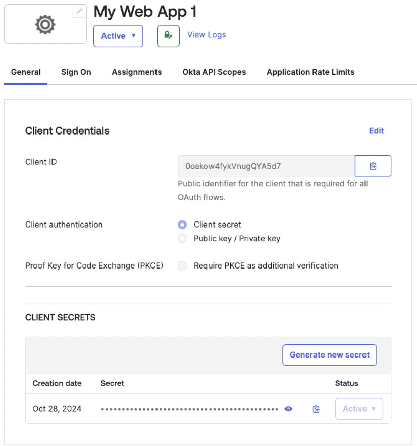Open the Assignments tab
Viewport: 417px width, 446px height.
[x=137, y=72]
